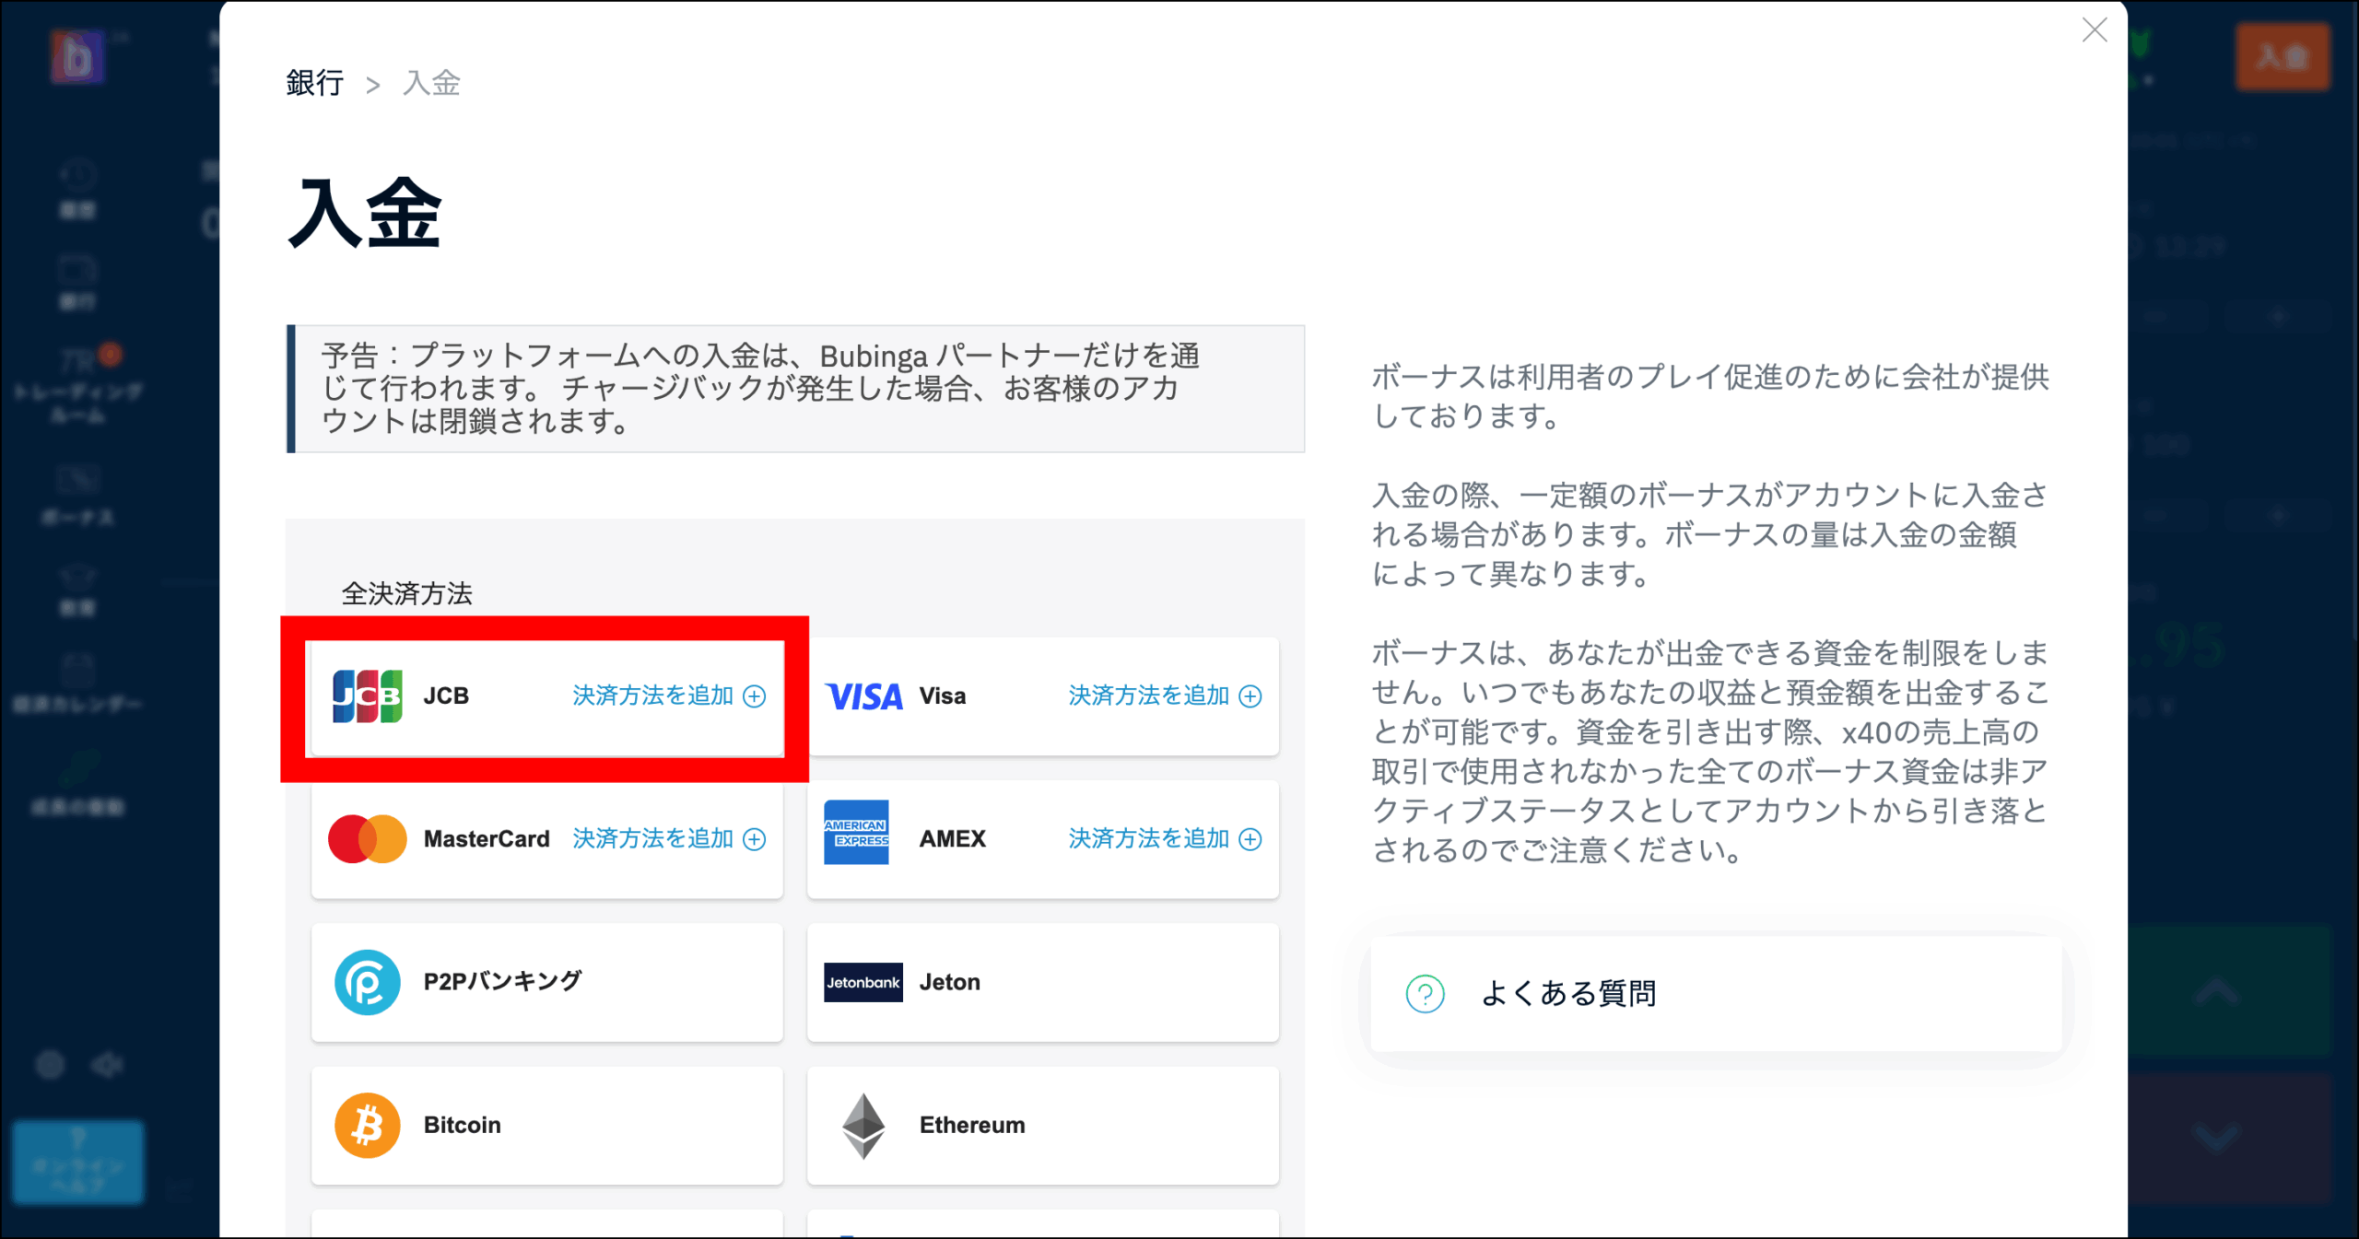Choose the Bitcoin payment option label
The height and width of the screenshot is (1239, 2359).
click(x=462, y=1125)
